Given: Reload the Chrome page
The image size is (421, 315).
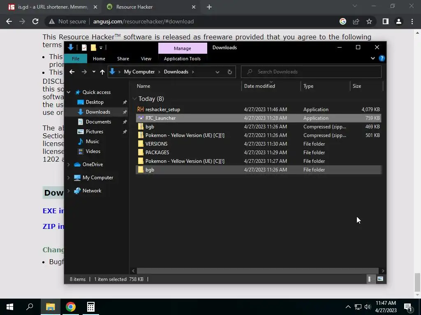Looking at the screenshot, I should [35, 21].
